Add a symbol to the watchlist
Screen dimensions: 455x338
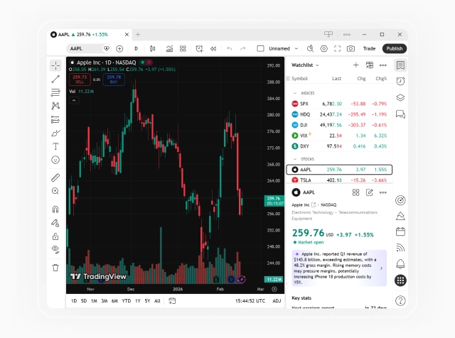pos(355,65)
